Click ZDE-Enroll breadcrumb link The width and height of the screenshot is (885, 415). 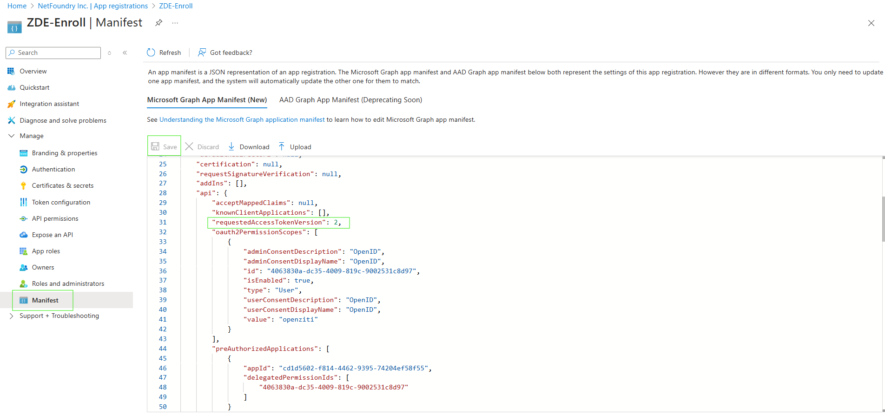point(176,6)
